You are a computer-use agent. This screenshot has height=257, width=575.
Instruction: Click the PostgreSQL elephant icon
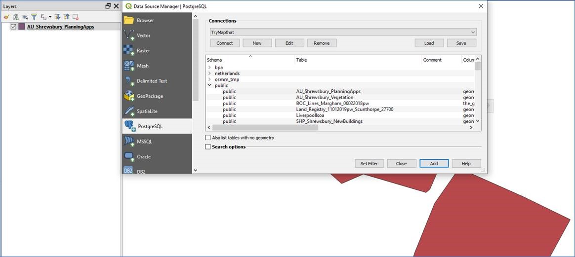pyautogui.click(x=129, y=126)
